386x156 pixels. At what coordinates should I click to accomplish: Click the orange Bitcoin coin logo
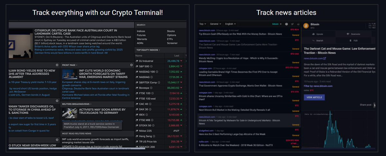pos(306,26)
